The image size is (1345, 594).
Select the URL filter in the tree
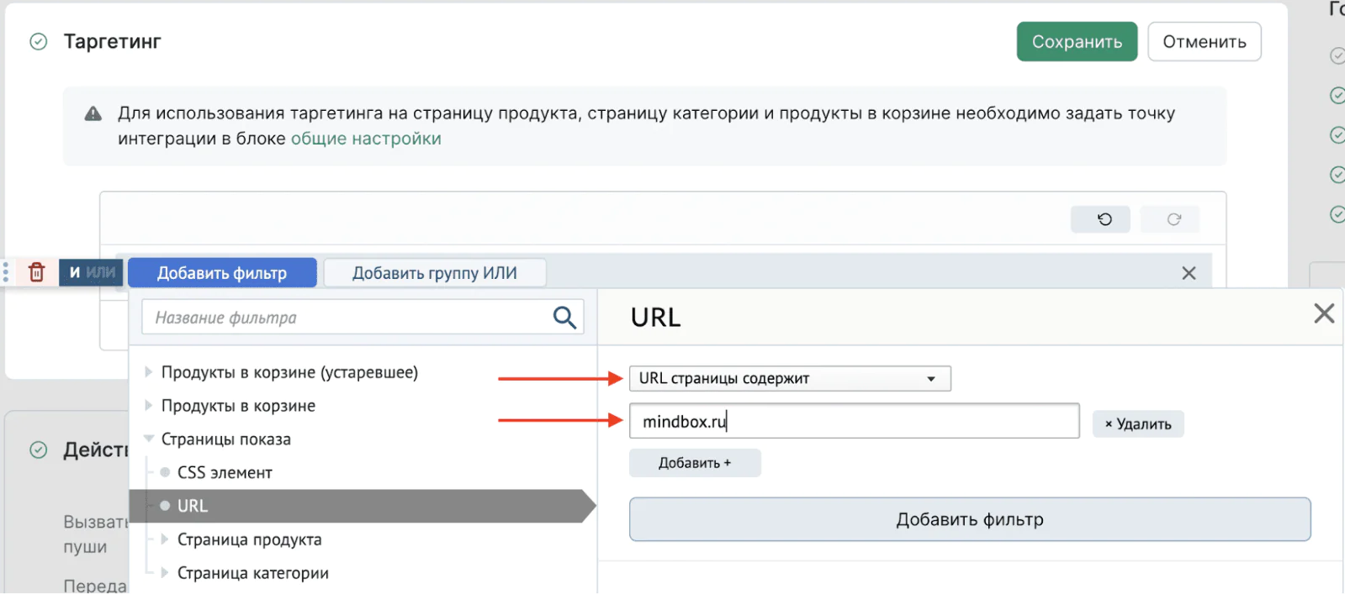[362, 506]
